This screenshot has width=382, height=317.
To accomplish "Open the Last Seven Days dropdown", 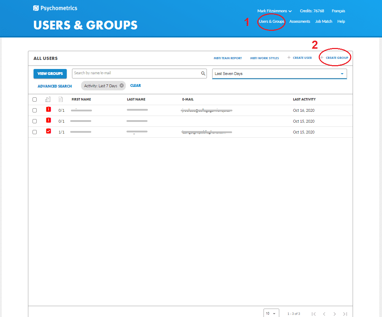I will (x=279, y=74).
